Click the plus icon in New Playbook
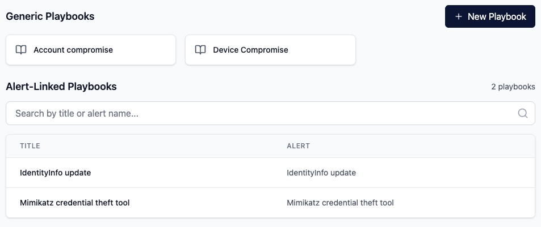 [459, 17]
